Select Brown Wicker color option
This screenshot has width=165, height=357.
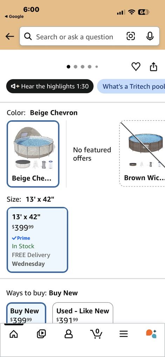pyautogui.click(x=142, y=154)
